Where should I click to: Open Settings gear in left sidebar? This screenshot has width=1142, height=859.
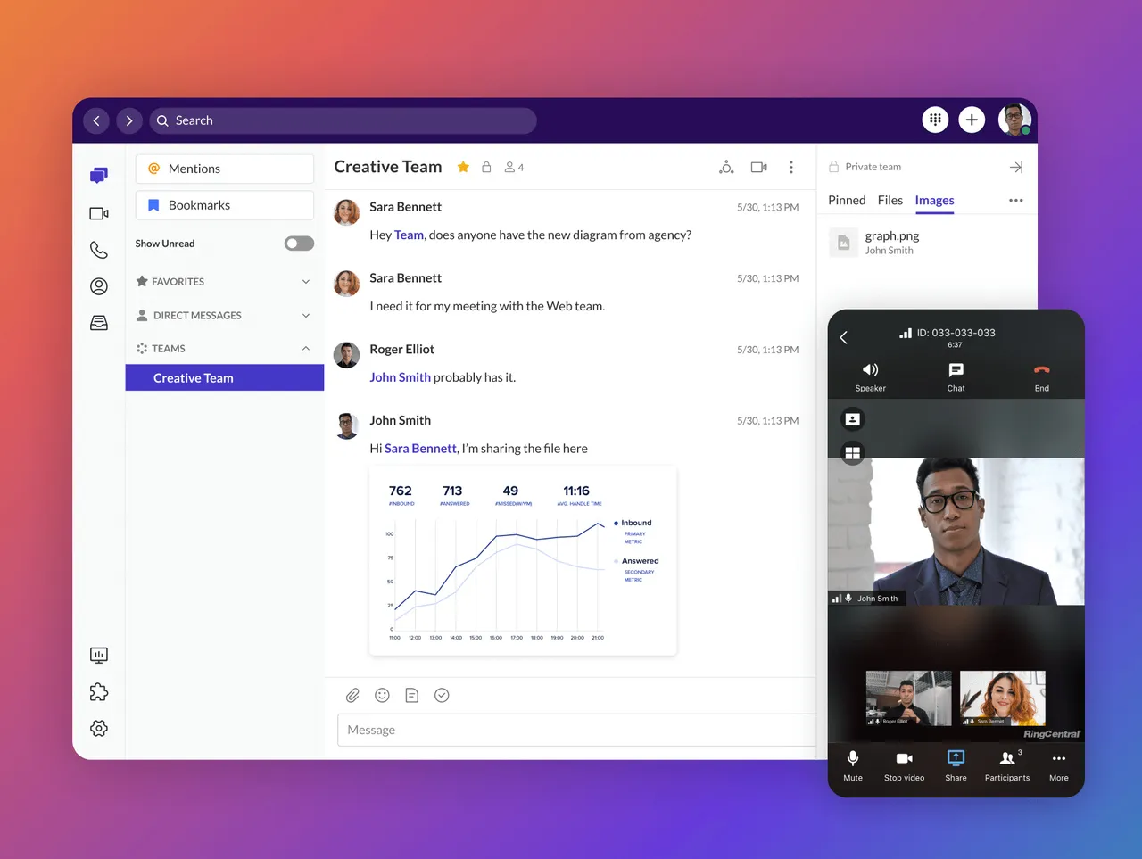coord(99,729)
